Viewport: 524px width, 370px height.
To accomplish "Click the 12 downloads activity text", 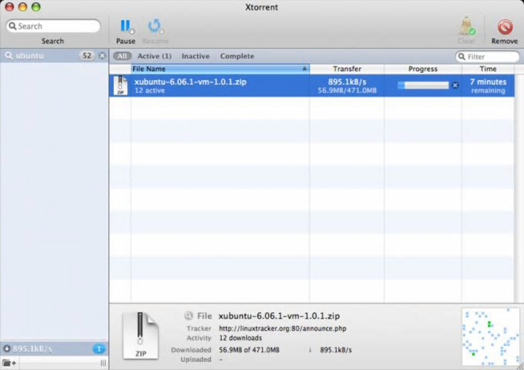I will point(240,338).
